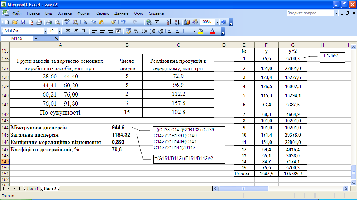Open the Arial Cyr font dropdown

45,31
